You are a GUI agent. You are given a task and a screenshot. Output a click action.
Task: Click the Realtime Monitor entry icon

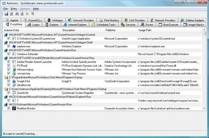14,108
